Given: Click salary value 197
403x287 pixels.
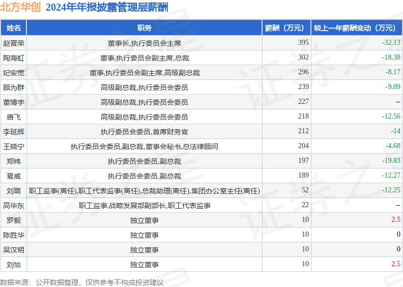Looking at the screenshot, I should click(303, 161).
